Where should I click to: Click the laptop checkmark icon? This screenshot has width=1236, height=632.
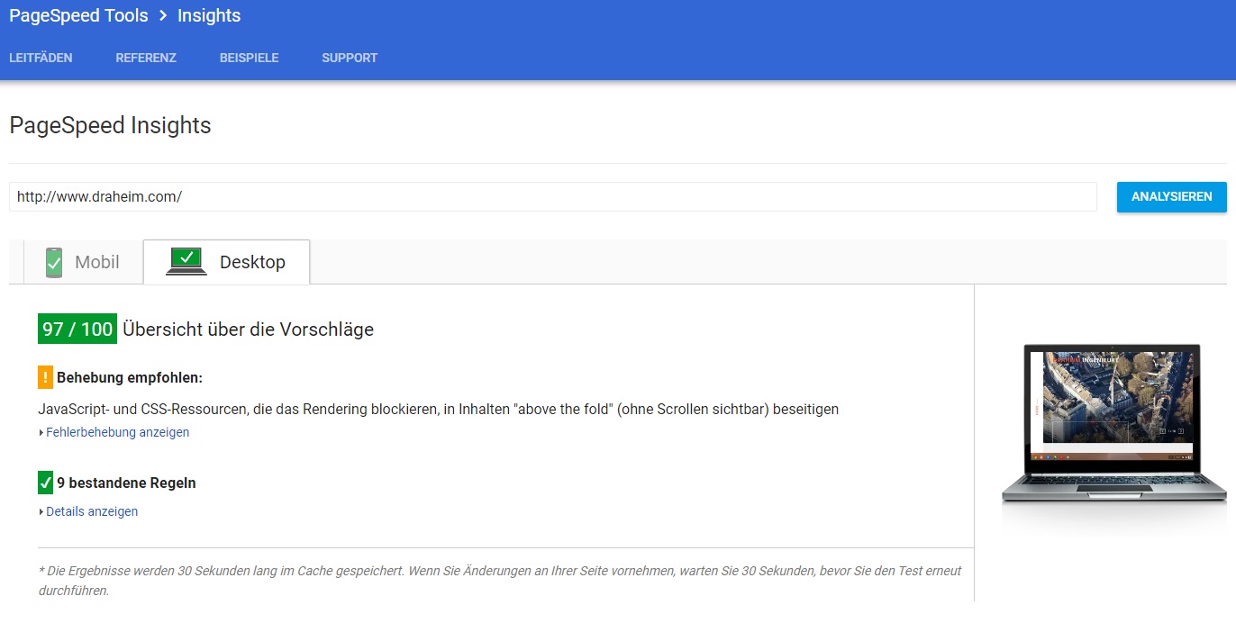[x=186, y=261]
